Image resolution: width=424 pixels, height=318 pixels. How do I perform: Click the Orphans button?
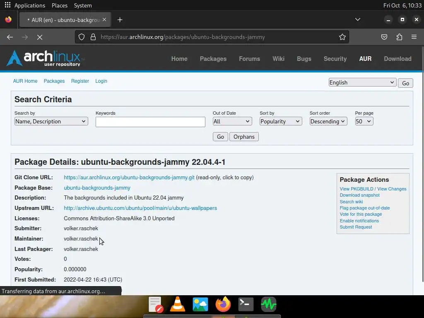click(x=244, y=137)
